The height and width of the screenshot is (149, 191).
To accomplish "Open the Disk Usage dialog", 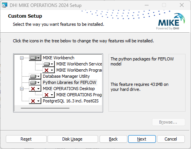I will (73, 139).
